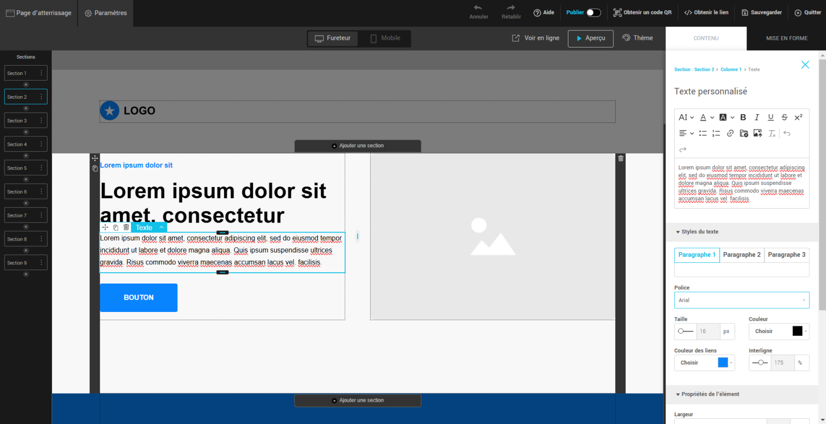Click the Aperçu preview button
This screenshot has width=826, height=424.
pos(591,38)
